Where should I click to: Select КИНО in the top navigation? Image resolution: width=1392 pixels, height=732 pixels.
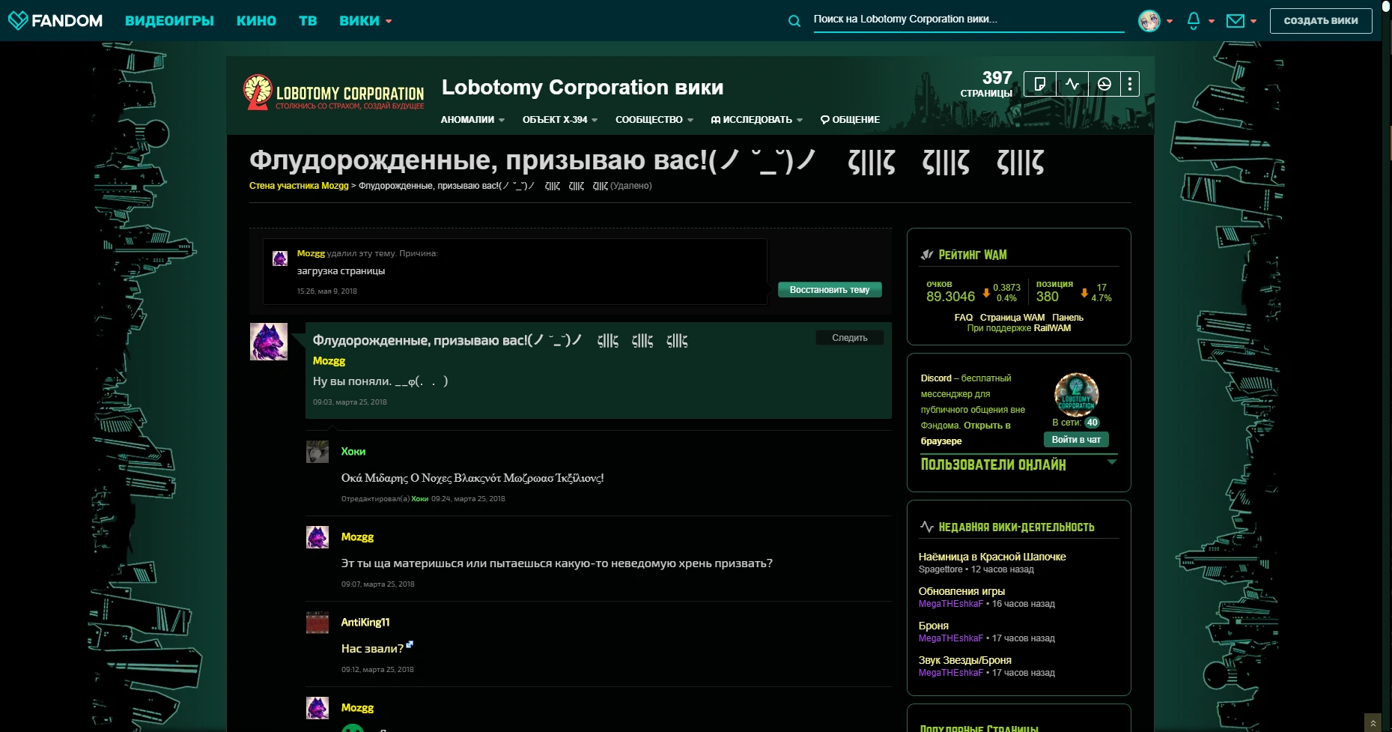[256, 21]
